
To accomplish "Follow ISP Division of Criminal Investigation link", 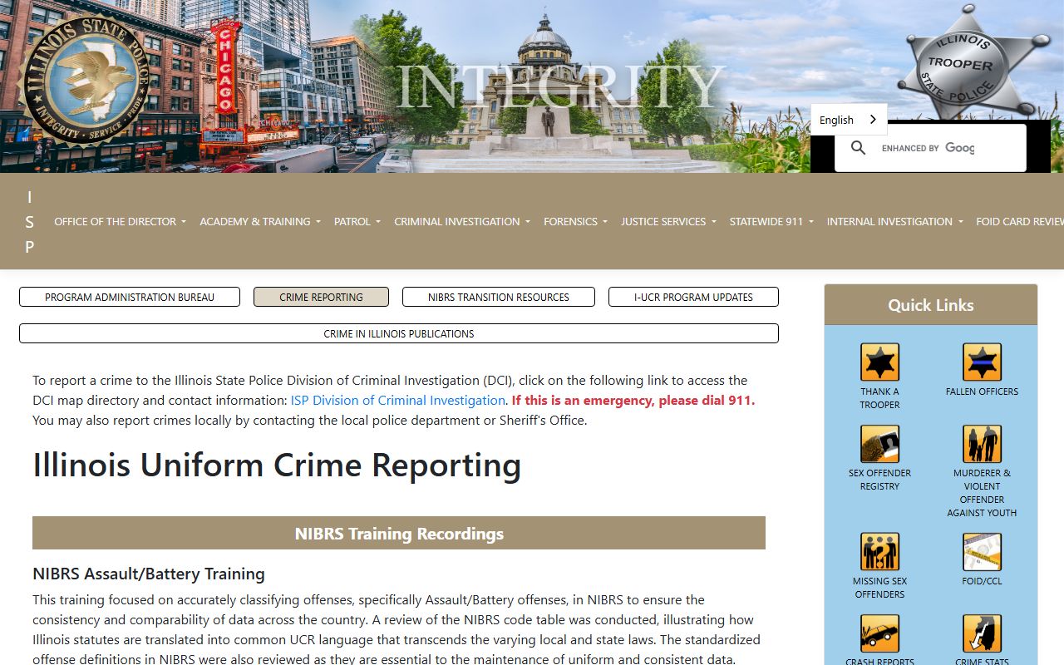I will (398, 400).
